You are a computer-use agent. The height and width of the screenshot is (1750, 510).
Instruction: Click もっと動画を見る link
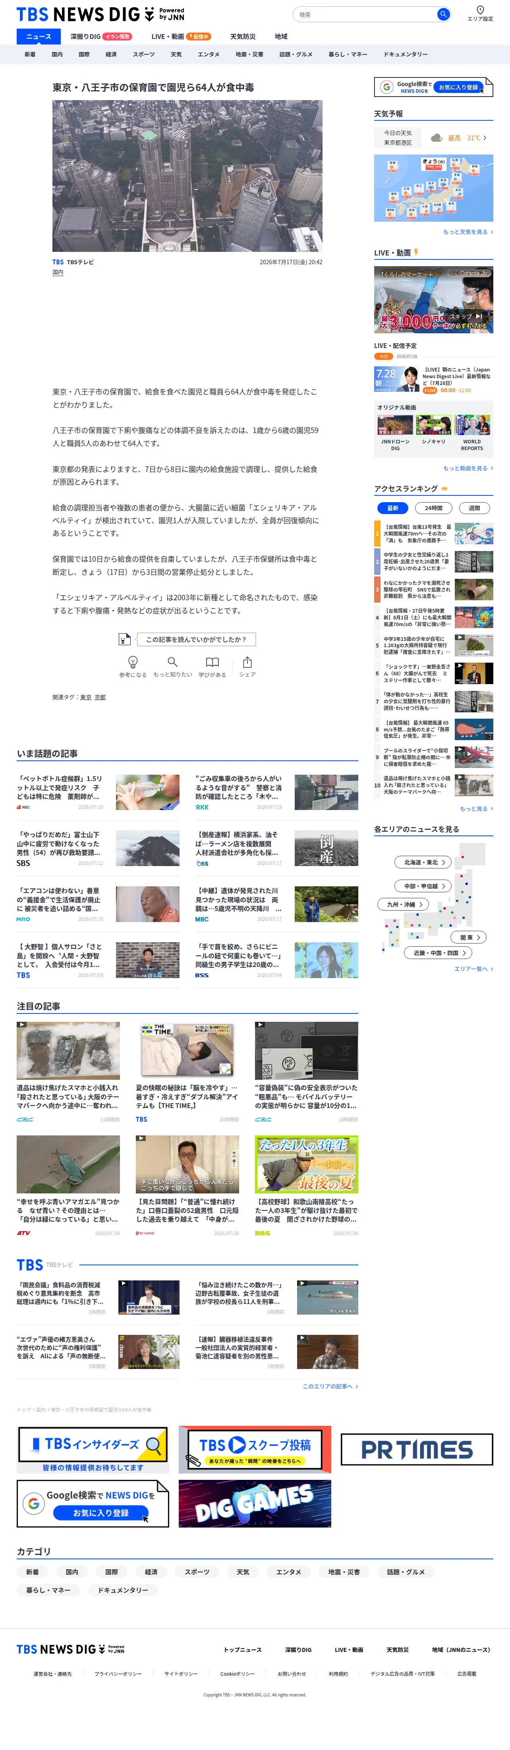(x=468, y=468)
